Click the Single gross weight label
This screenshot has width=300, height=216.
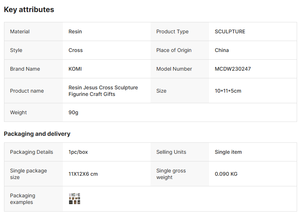tap(171, 174)
